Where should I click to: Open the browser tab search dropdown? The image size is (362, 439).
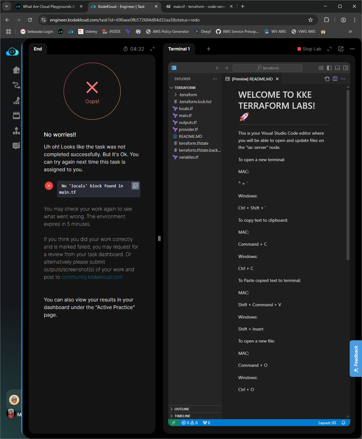(x=6, y=6)
